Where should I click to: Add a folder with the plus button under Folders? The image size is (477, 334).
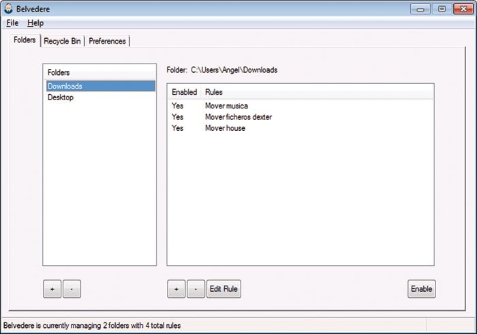point(52,289)
